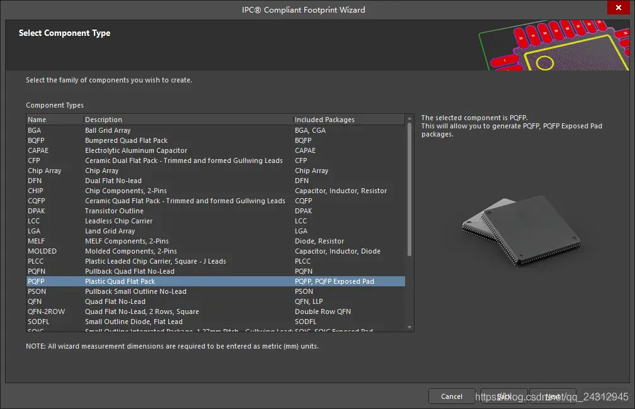The image size is (635, 409).
Task: Sort list by the Description column header
Action: (x=188, y=120)
